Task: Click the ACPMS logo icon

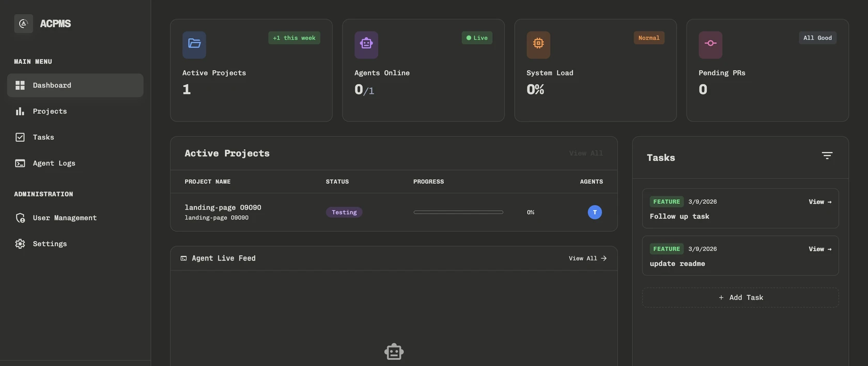Action: tap(23, 24)
